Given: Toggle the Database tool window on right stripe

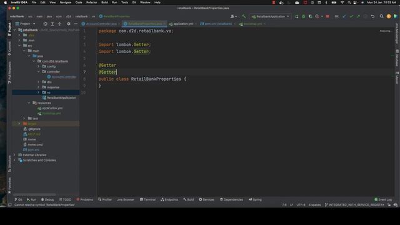Looking at the screenshot, I should 397,58.
